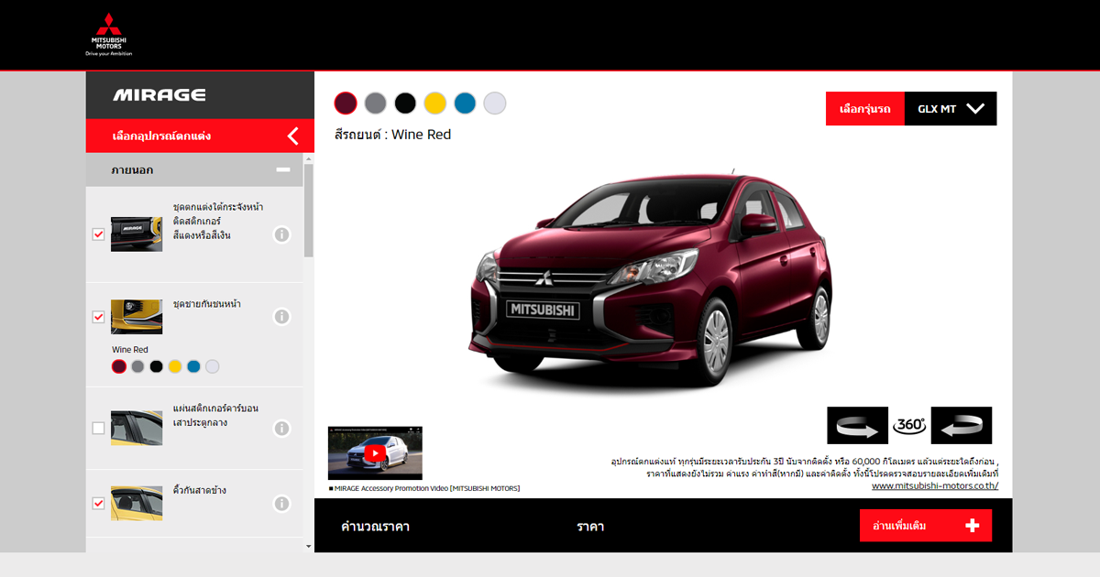The height and width of the screenshot is (577, 1100).
Task: Open the GLX MT model dropdown
Action: (x=951, y=109)
